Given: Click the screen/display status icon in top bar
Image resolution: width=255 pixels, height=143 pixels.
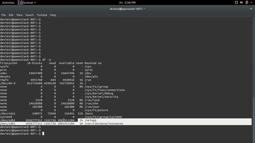Looking at the screenshot, I should coord(236,2).
